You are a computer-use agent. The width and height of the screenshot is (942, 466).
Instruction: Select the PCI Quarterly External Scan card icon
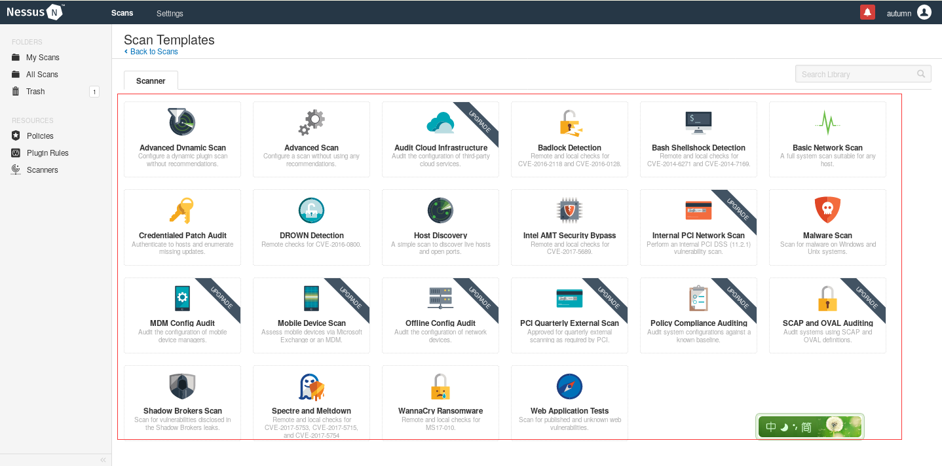569,298
